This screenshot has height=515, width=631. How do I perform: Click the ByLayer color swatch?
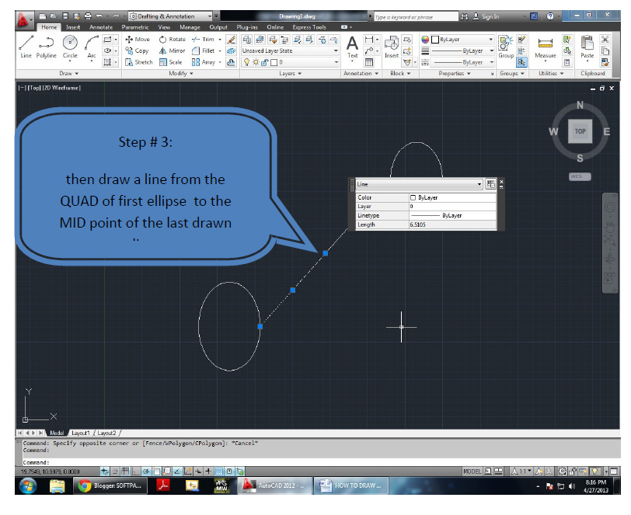[x=434, y=40]
